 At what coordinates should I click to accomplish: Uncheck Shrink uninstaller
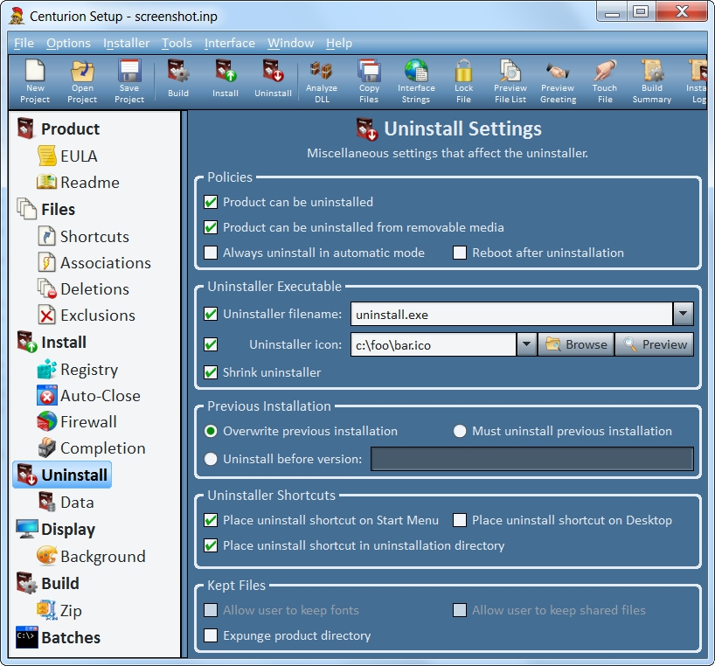coord(211,372)
